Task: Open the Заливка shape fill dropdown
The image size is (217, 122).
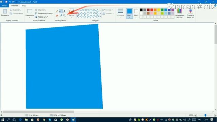Action: 108,14
